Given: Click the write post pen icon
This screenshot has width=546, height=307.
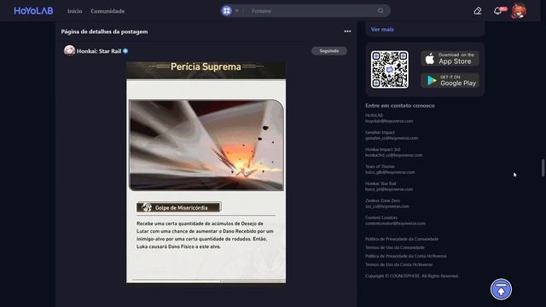Looking at the screenshot, I should point(478,11).
